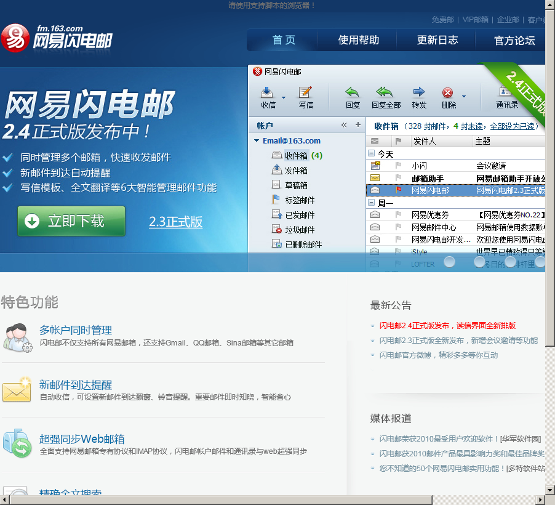The width and height of the screenshot is (555, 505).
Task: Toggle the flag on 小闪 message
Action: pyautogui.click(x=399, y=165)
